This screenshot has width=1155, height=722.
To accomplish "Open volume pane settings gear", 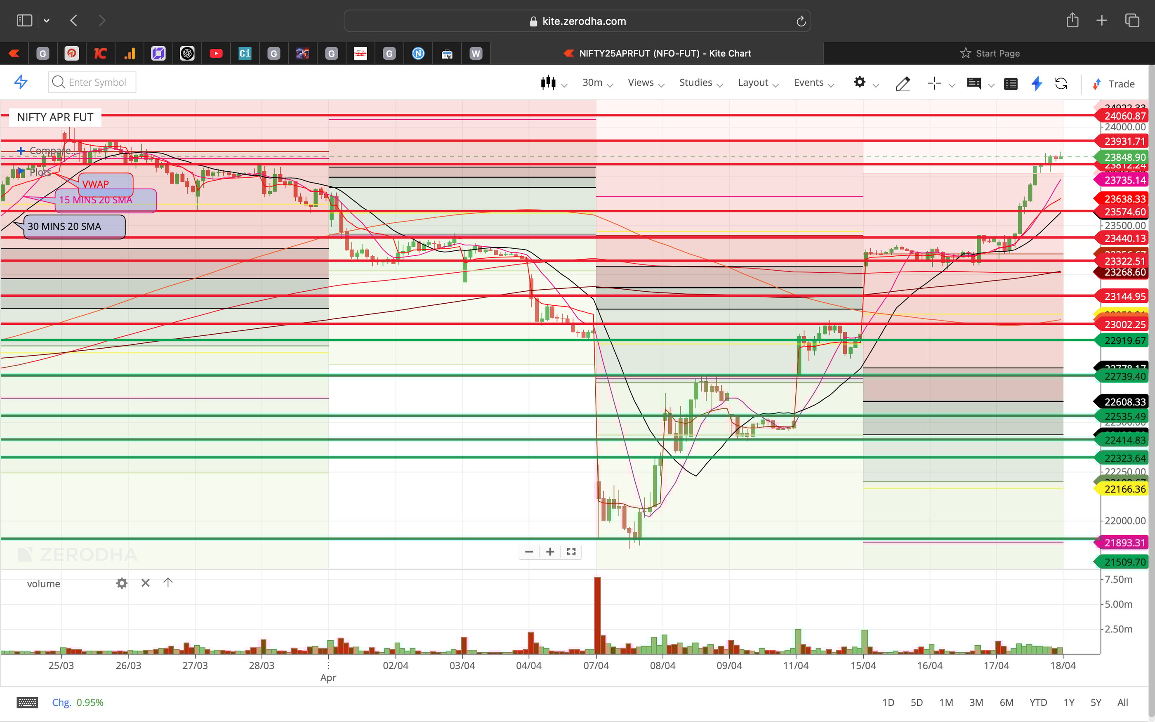I will coord(122,583).
